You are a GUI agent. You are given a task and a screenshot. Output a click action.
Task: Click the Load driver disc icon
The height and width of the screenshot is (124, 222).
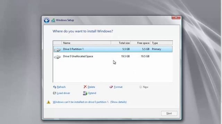(54, 93)
